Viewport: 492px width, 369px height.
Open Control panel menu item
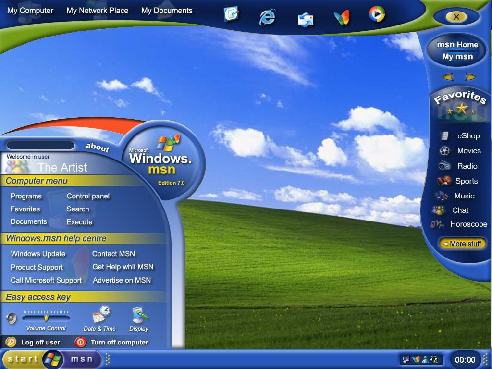(x=88, y=196)
